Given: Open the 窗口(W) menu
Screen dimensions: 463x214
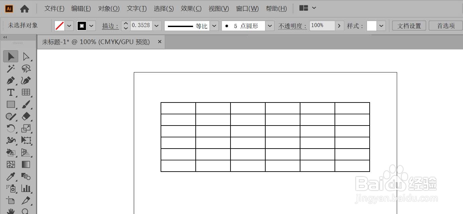Looking at the screenshot, I should (x=247, y=9).
